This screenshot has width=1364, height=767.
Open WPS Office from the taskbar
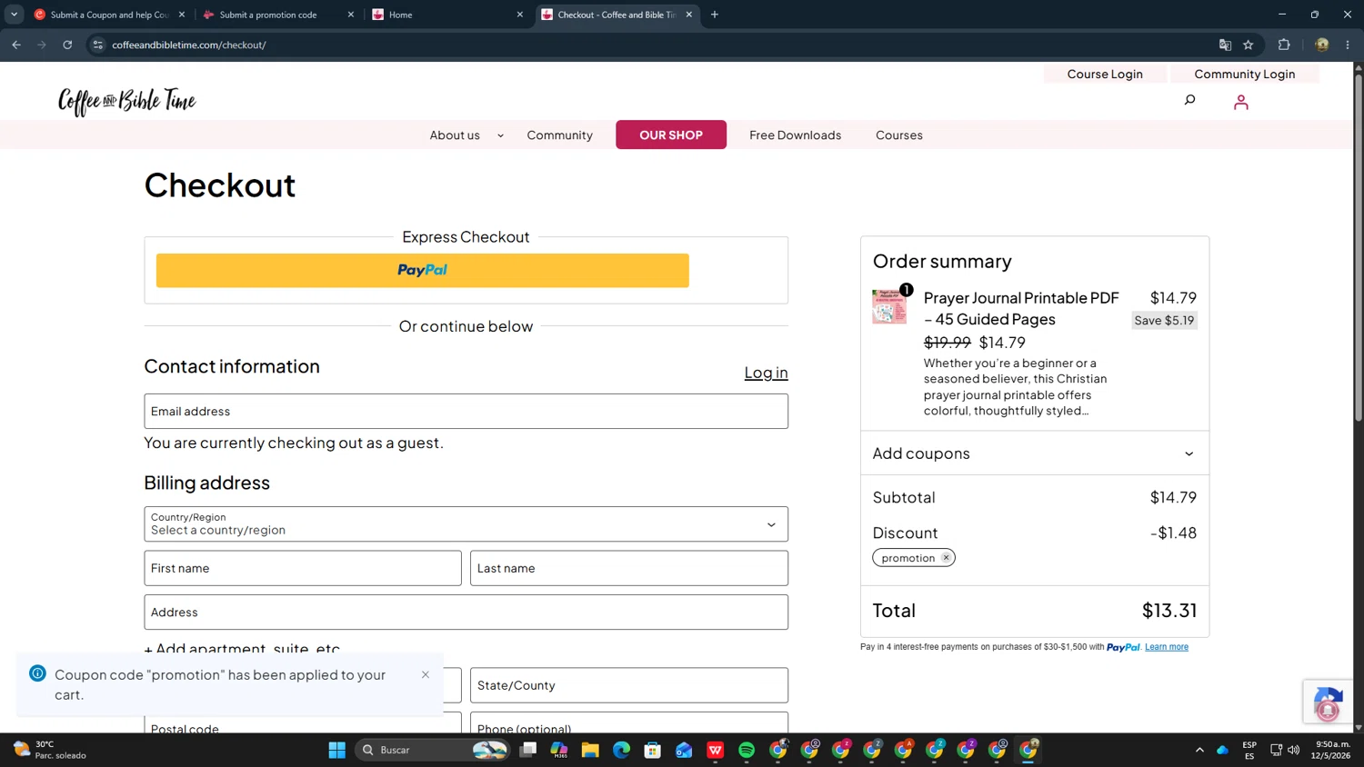[x=716, y=750]
